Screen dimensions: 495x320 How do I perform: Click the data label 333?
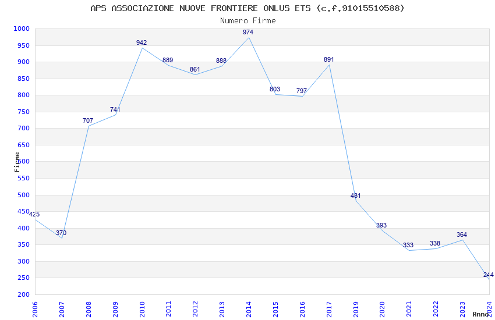[x=408, y=246]
